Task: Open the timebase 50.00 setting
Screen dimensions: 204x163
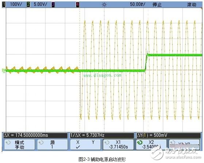Action: pos(137,4)
